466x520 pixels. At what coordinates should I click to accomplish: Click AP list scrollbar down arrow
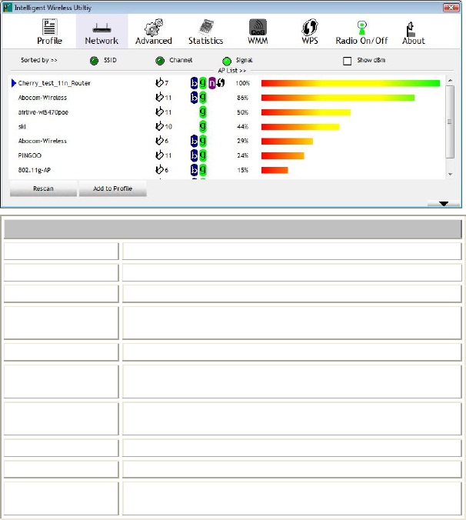coord(450,174)
